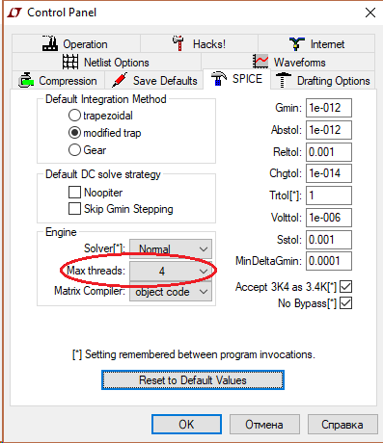Click the Hacks! hammer icon

click(178, 43)
